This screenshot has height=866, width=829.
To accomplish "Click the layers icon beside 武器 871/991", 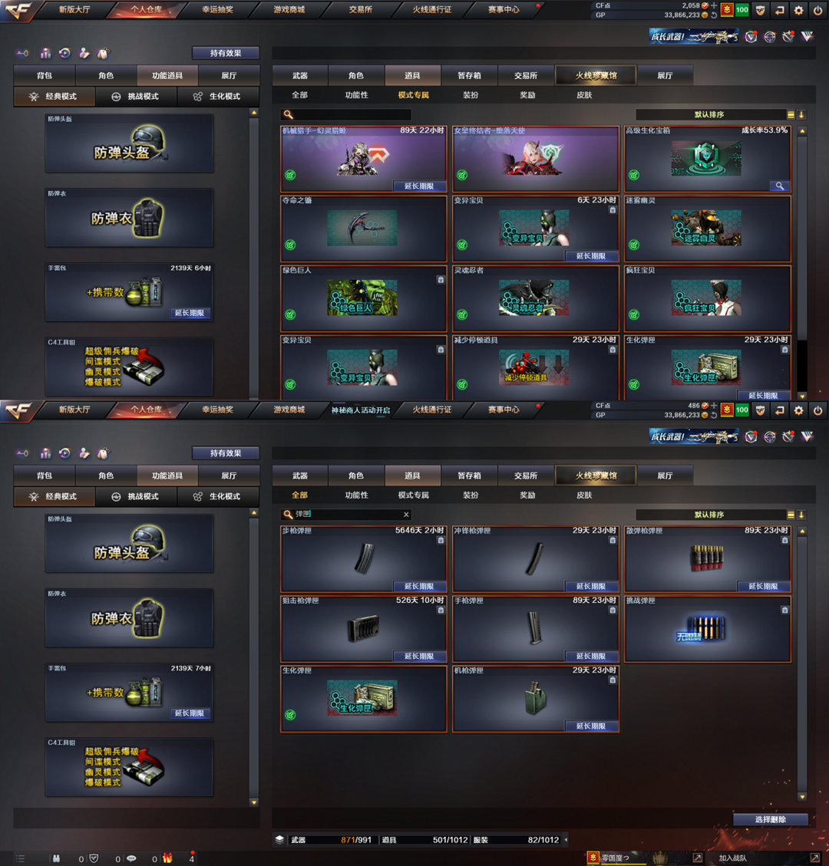I will [279, 839].
